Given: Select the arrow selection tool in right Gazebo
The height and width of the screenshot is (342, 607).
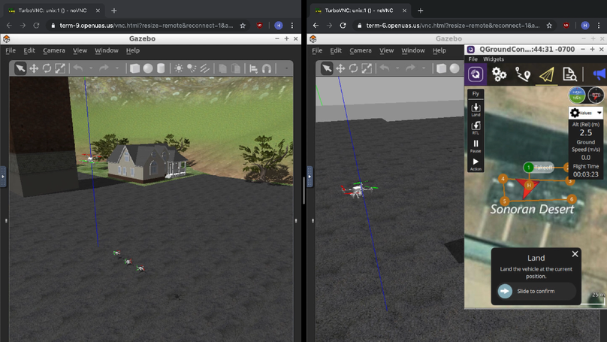Looking at the screenshot, I should [x=327, y=68].
